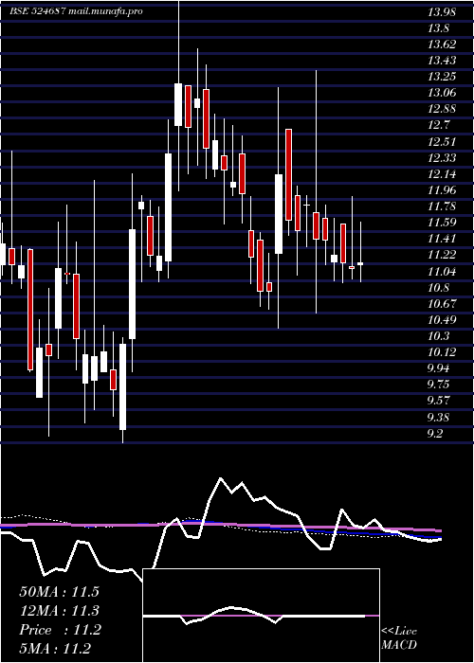Click the 10.49 price level

tap(442, 319)
